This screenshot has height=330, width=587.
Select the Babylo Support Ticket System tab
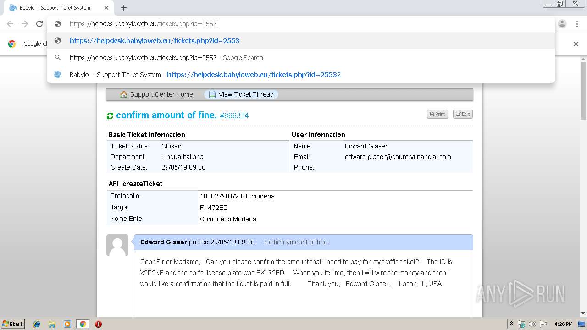pyautogui.click(x=59, y=8)
